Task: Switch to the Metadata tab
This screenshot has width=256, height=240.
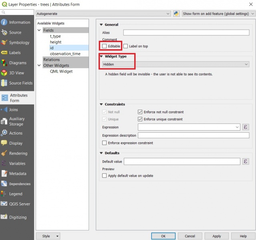Action: (x=17, y=173)
